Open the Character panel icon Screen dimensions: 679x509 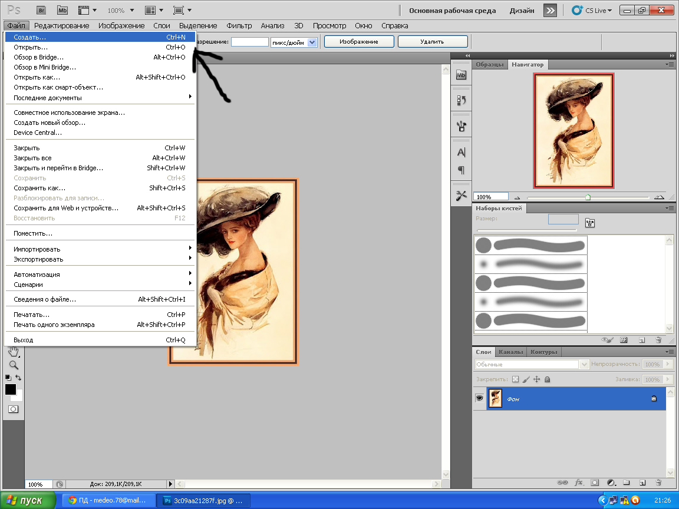coord(462,152)
